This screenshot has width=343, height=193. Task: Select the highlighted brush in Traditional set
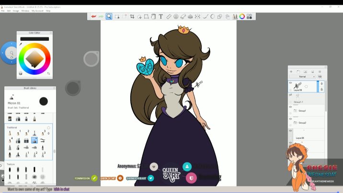[34, 140]
